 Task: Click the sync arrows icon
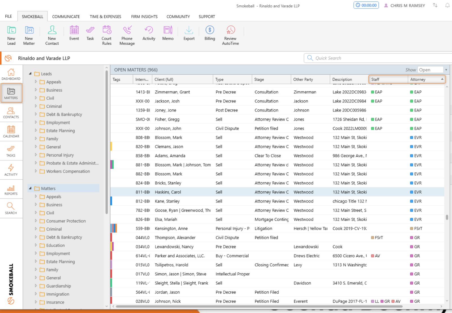click(435, 5)
